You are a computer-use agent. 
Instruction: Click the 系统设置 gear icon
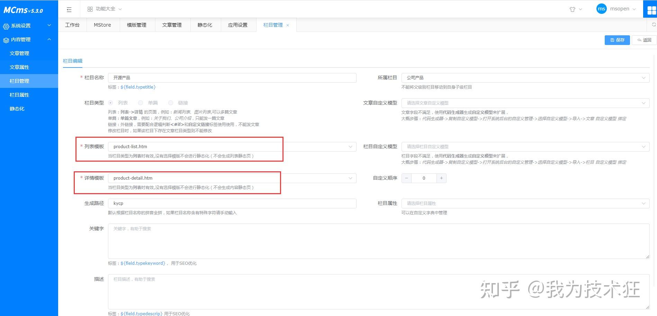click(6, 26)
